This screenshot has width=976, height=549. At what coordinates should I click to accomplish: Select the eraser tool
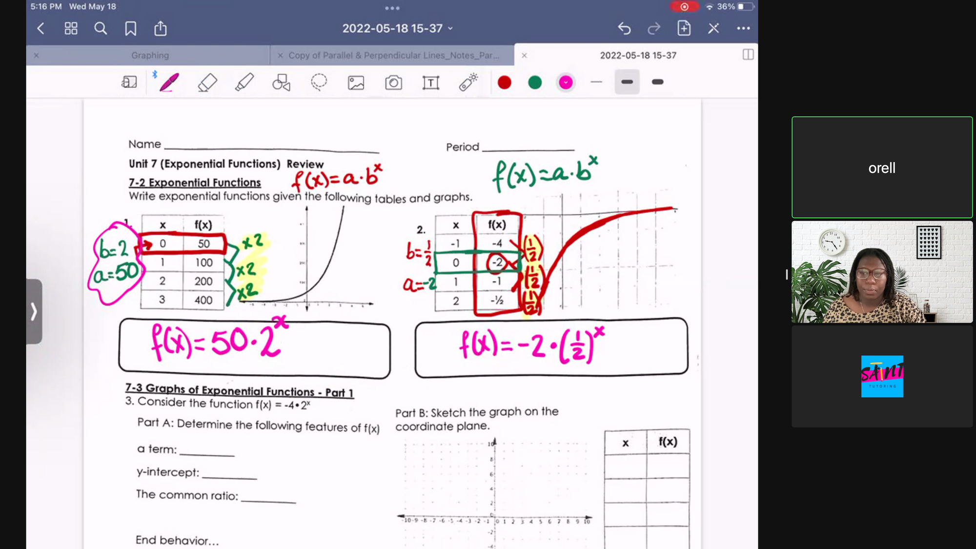coord(207,82)
